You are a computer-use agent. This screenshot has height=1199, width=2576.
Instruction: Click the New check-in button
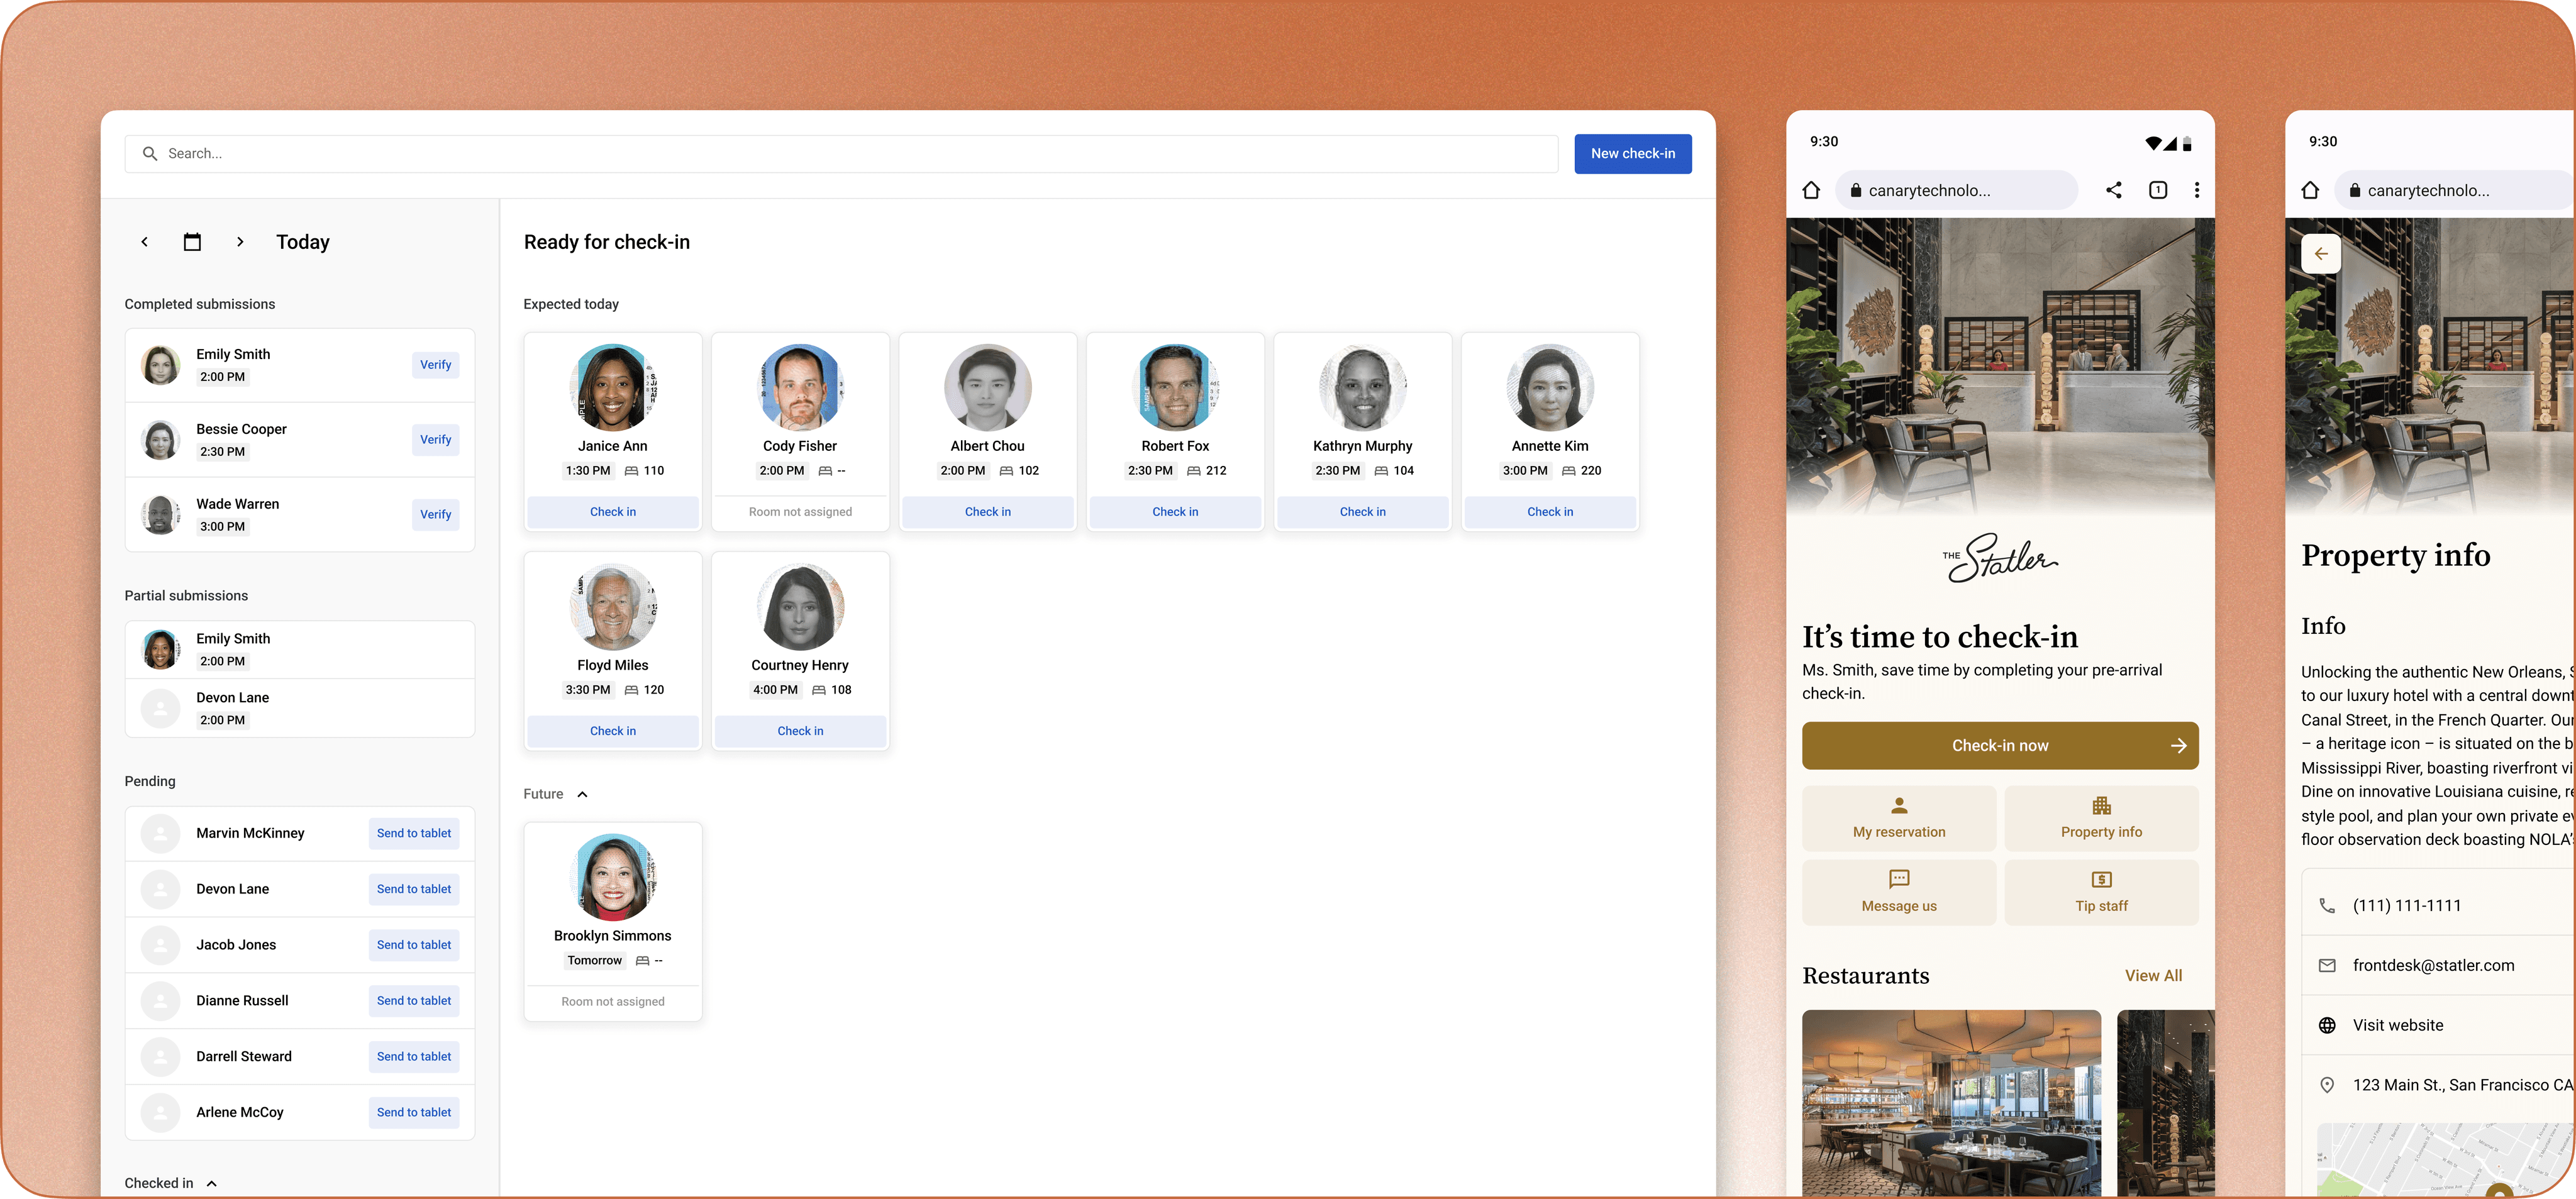pyautogui.click(x=1632, y=154)
